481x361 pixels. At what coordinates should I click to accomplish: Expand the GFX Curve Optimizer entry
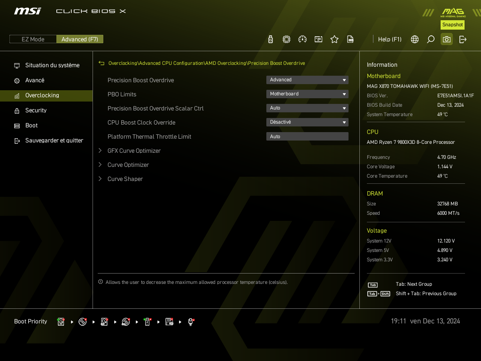(x=134, y=151)
